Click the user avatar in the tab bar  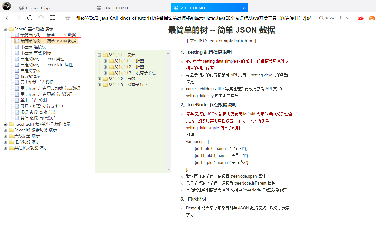[7, 6]
